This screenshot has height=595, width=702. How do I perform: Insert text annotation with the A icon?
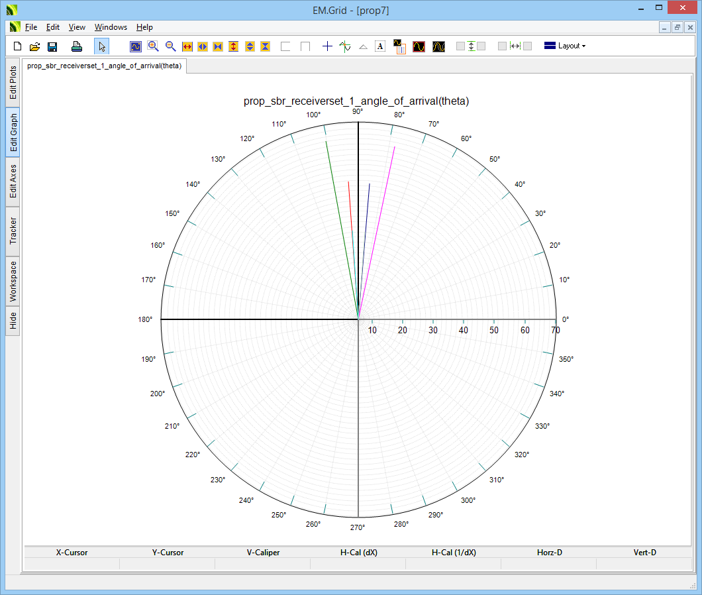380,46
